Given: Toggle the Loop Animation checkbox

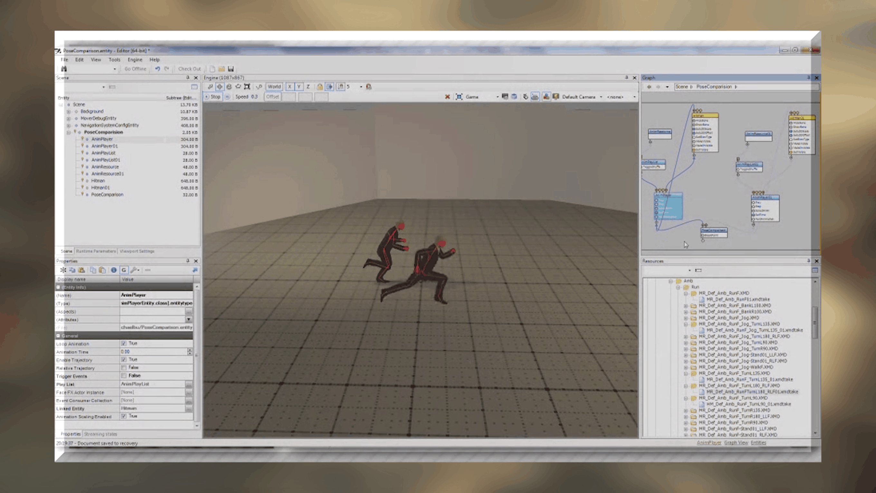Looking at the screenshot, I should (x=124, y=343).
